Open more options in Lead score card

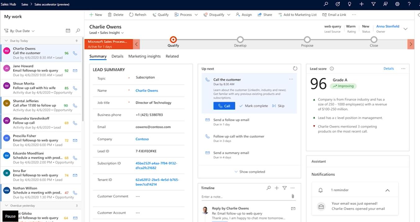click(x=403, y=69)
